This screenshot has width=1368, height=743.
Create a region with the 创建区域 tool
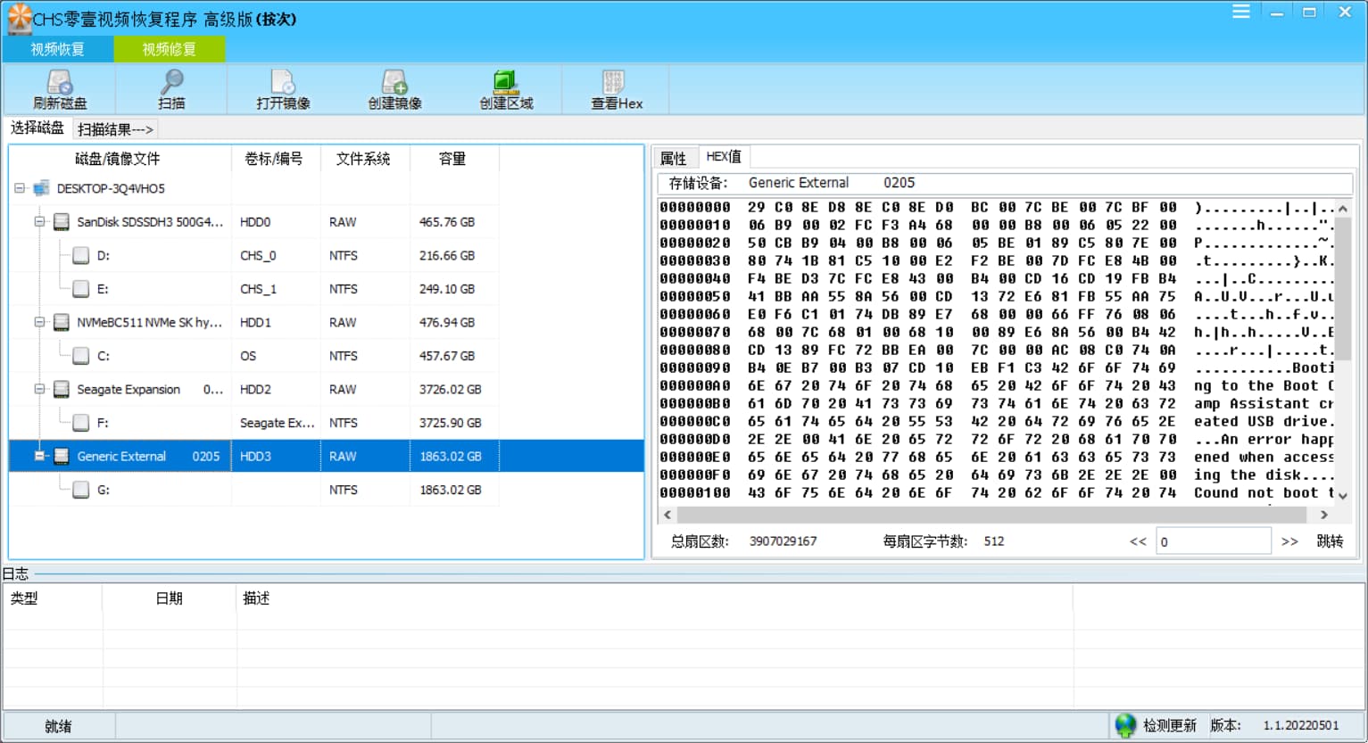(x=506, y=88)
